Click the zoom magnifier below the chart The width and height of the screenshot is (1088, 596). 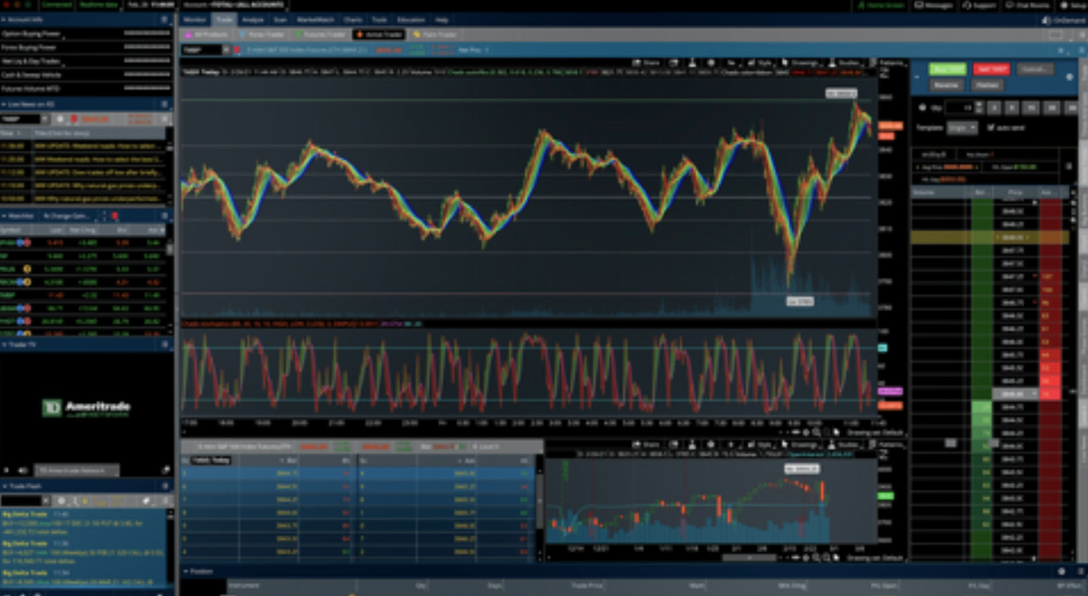pos(816,432)
